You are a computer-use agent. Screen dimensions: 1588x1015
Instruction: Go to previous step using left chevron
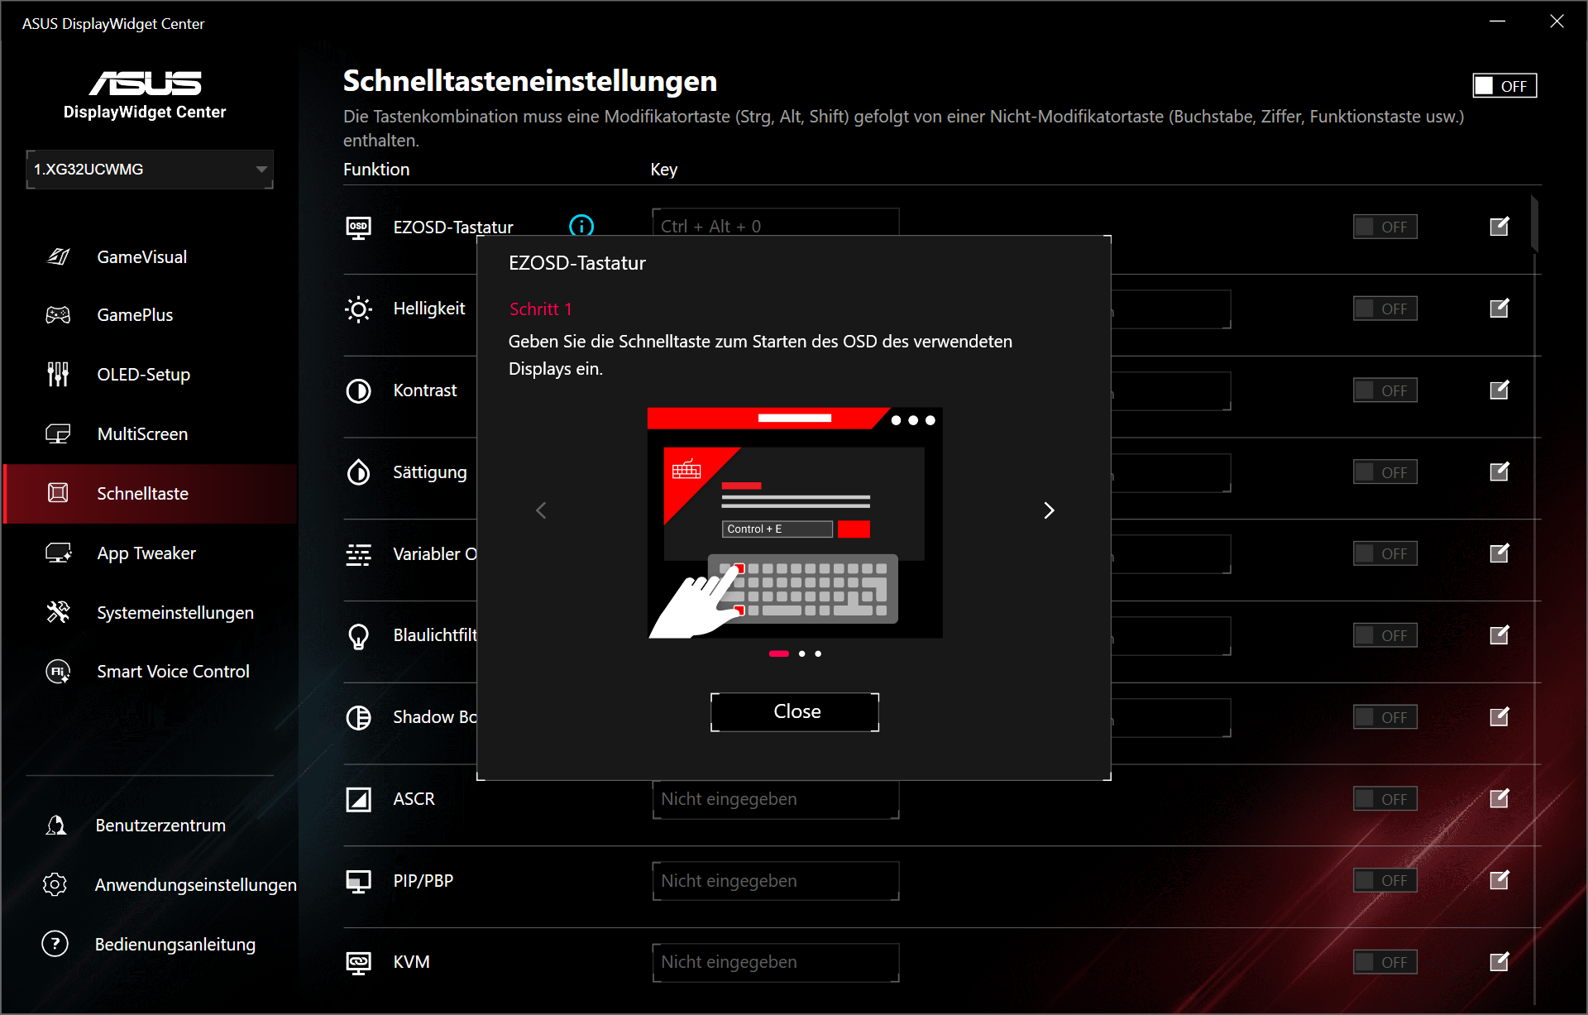point(541,510)
